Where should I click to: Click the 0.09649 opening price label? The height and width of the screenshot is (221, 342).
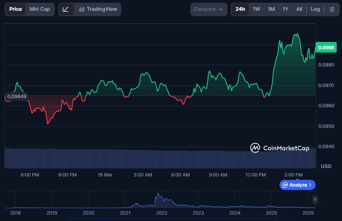[x=17, y=96]
